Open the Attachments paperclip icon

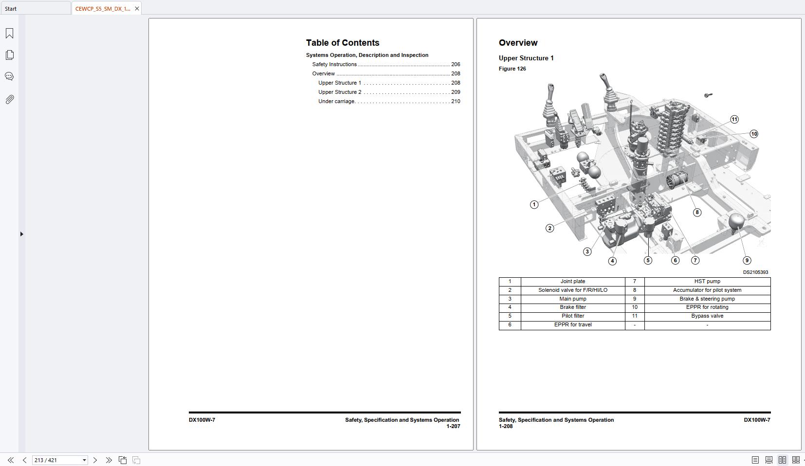click(9, 99)
